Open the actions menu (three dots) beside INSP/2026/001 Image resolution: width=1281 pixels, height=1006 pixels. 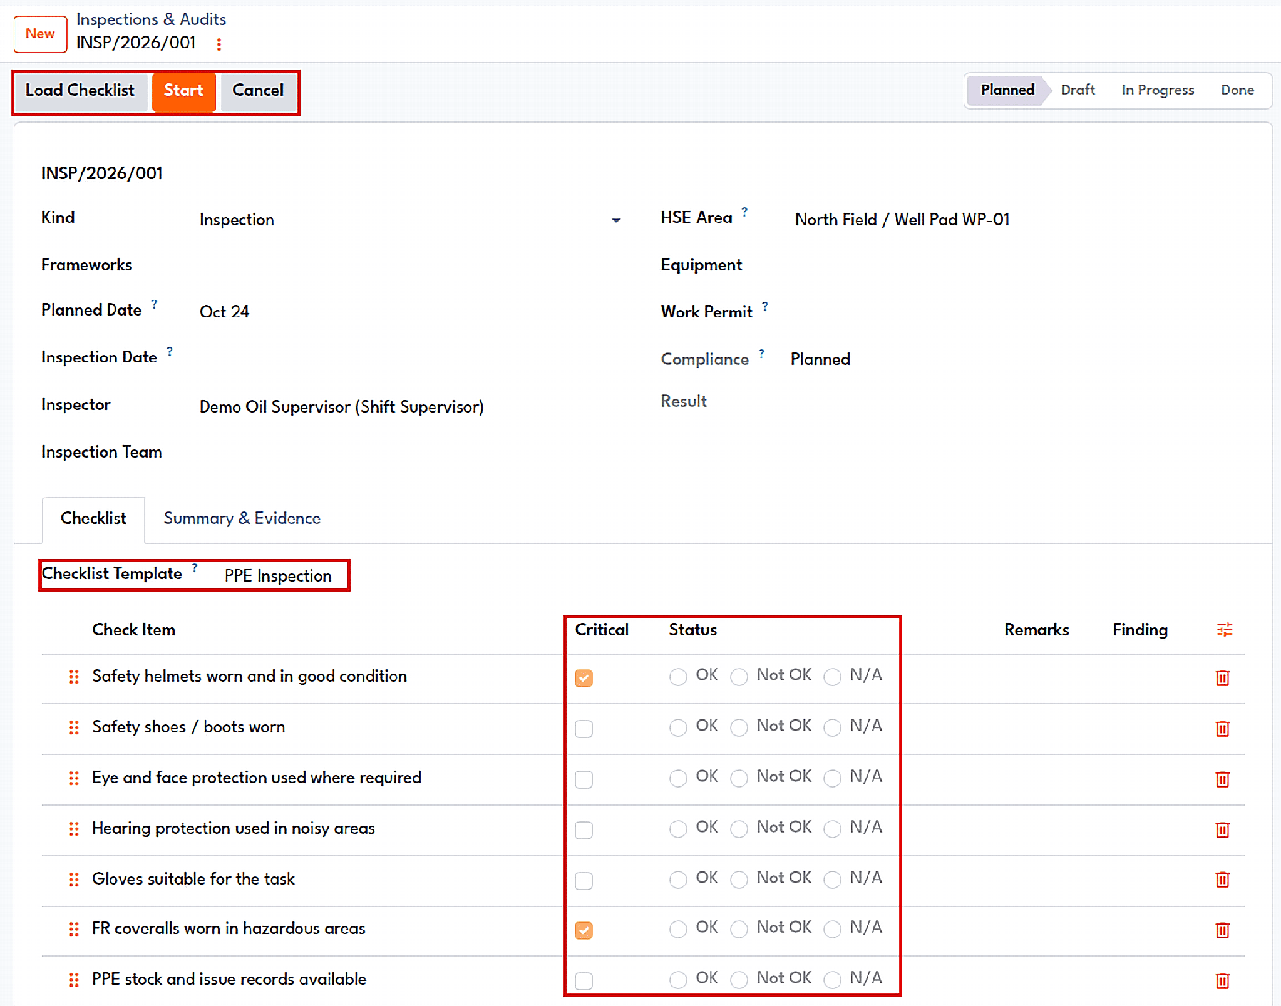219,44
